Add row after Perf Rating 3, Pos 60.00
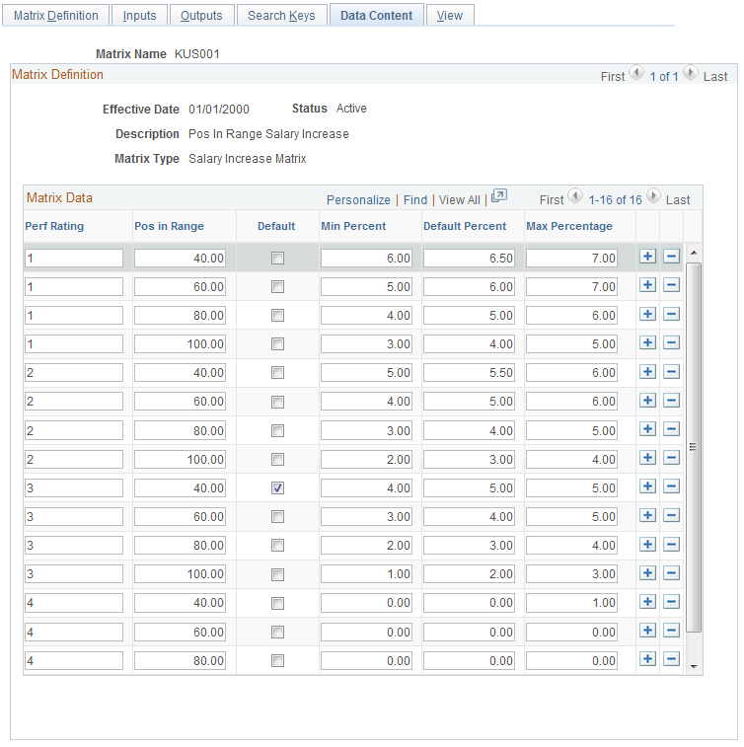The width and height of the screenshot is (744, 747). click(x=647, y=515)
